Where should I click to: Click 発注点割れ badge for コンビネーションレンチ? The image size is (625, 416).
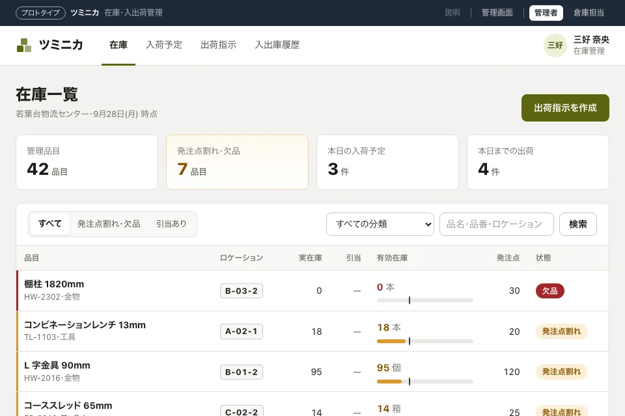click(x=561, y=331)
